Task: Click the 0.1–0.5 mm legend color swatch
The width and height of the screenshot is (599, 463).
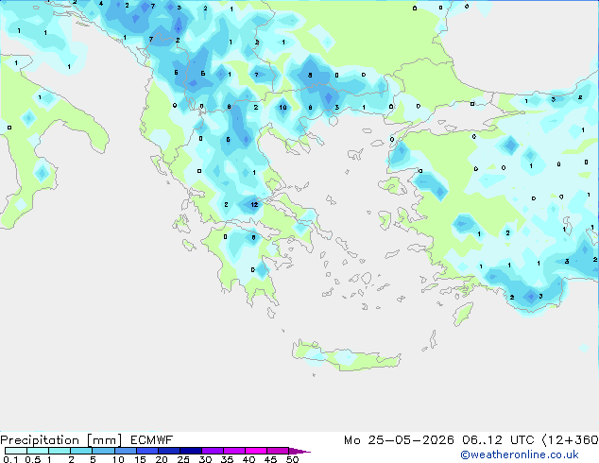Action: 16,451
